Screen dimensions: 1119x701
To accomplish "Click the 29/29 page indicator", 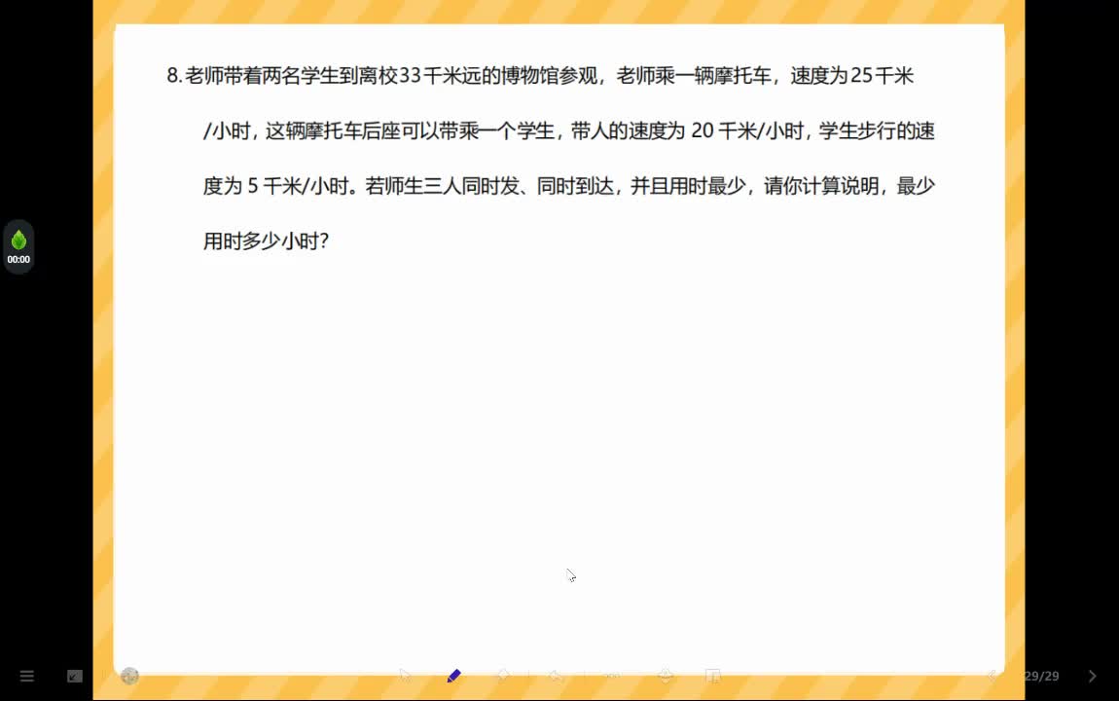I will coord(1041,676).
